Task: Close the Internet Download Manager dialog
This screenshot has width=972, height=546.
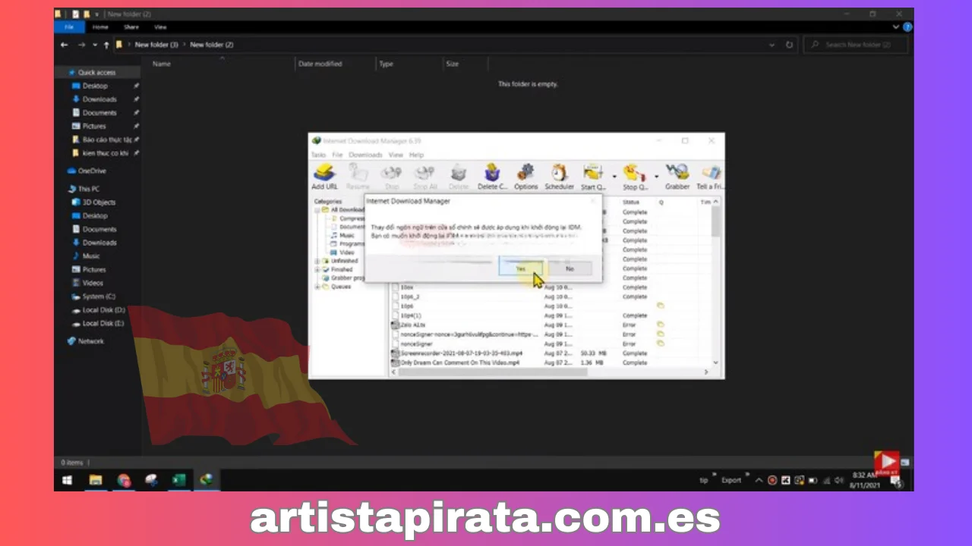Action: [x=593, y=201]
